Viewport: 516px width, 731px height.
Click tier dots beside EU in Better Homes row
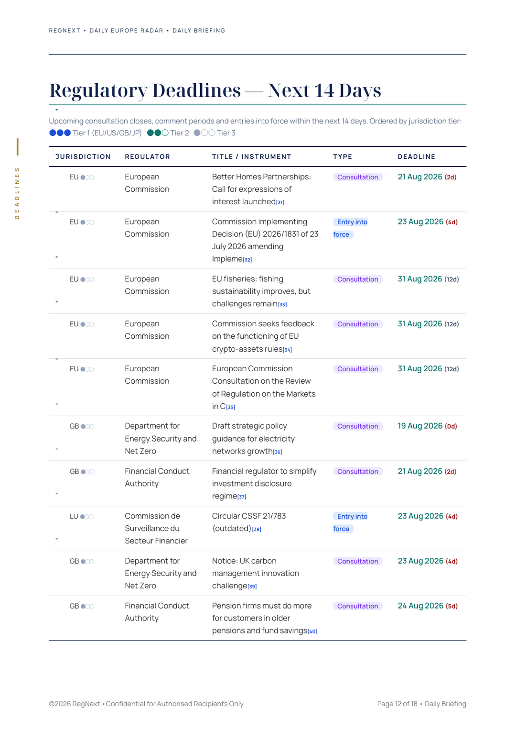87,177
